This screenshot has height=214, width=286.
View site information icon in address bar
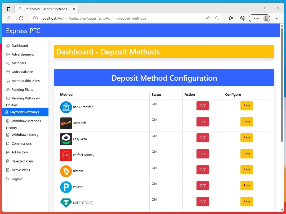35,18
